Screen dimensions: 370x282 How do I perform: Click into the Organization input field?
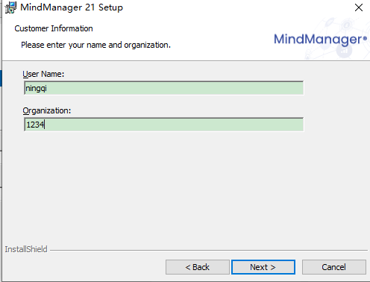pos(164,125)
